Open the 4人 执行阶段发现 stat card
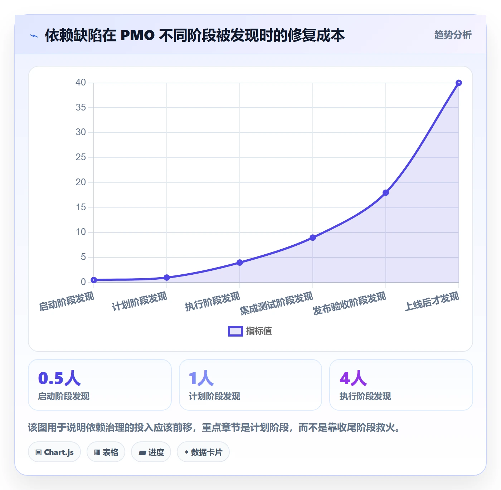 pos(401,385)
